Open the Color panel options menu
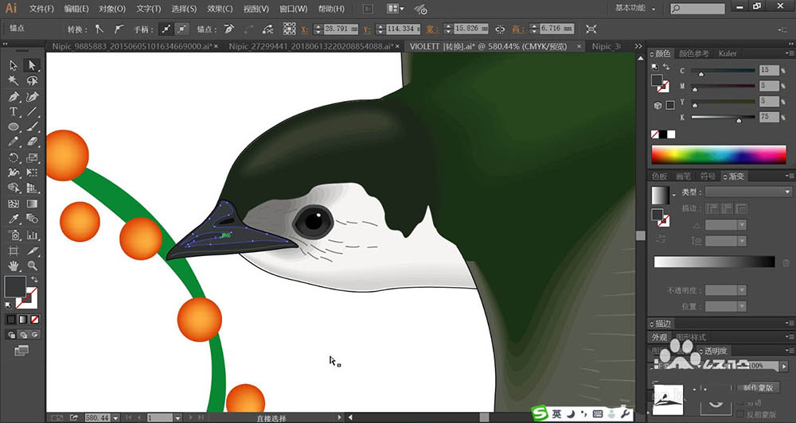796x423 pixels. pos(790,53)
